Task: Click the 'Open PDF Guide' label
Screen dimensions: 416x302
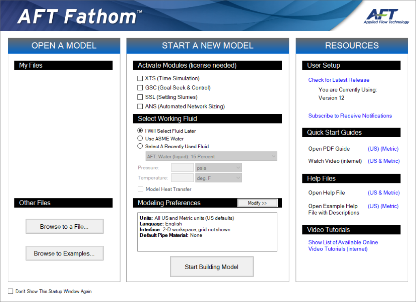Action: (329, 149)
